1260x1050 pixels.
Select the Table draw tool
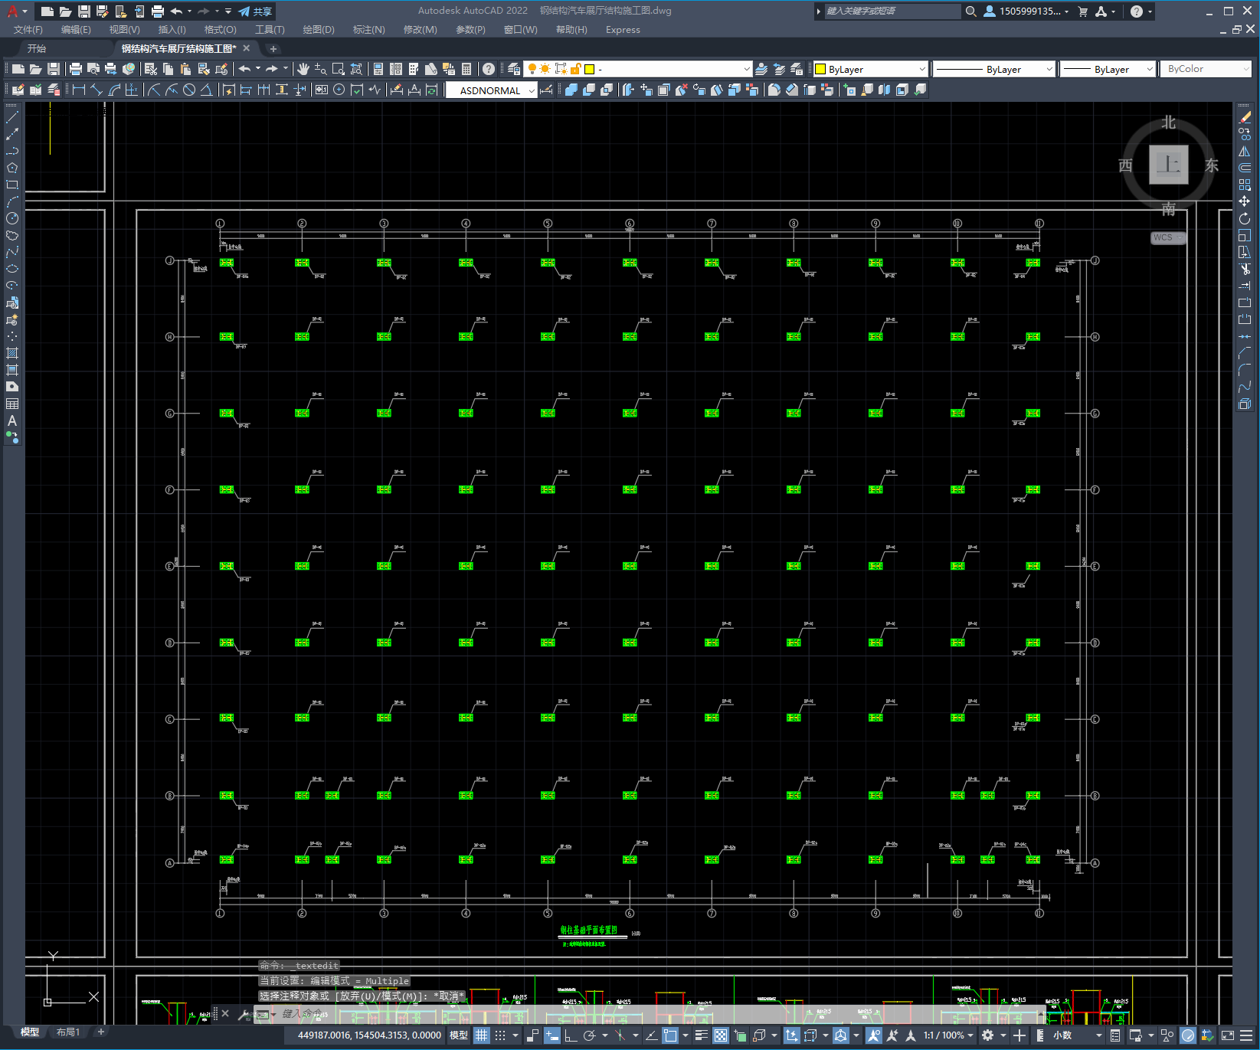(x=12, y=404)
